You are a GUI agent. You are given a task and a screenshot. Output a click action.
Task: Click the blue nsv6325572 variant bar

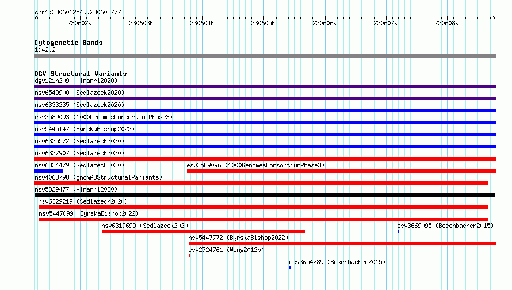[265, 147]
